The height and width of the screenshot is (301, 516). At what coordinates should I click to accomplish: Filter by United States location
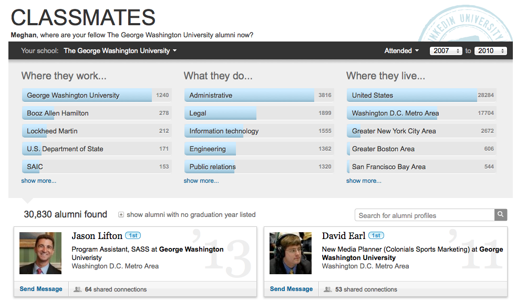(421, 95)
